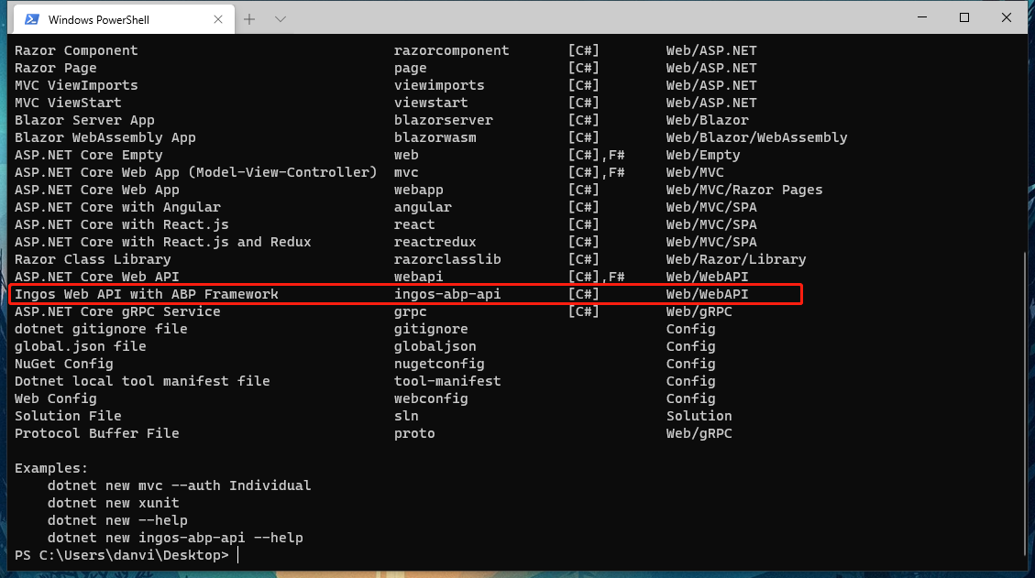Click 'ASP.NET Core gRPC Service' text
The image size is (1035, 578).
click(117, 311)
